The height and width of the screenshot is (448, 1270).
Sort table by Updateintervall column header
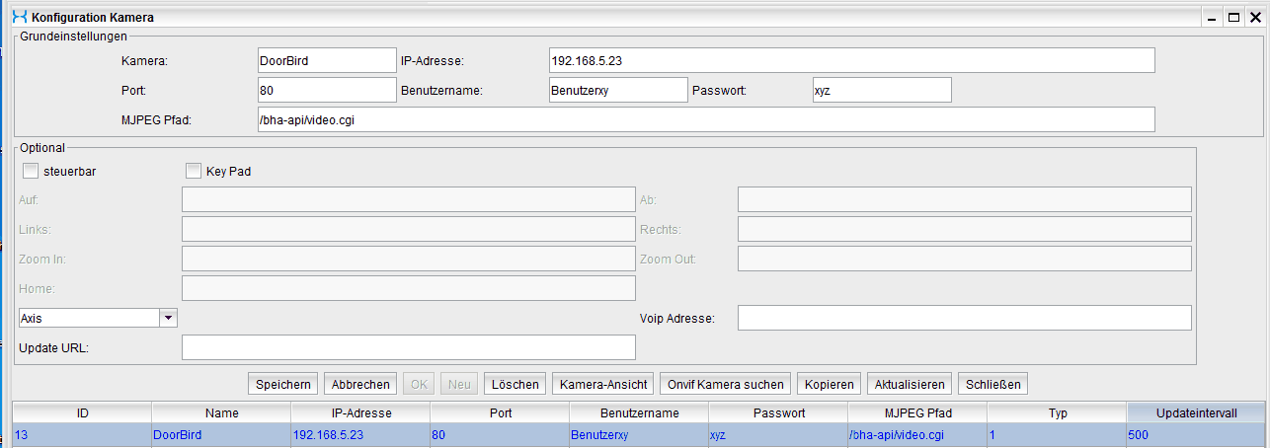pos(1196,413)
